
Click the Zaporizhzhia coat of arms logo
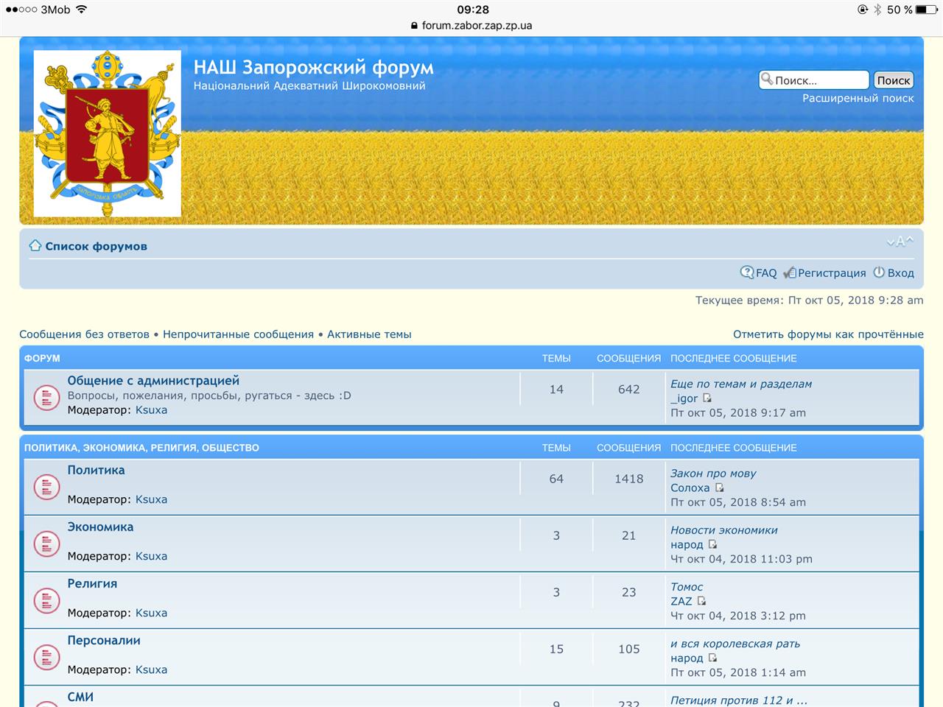pyautogui.click(x=108, y=133)
